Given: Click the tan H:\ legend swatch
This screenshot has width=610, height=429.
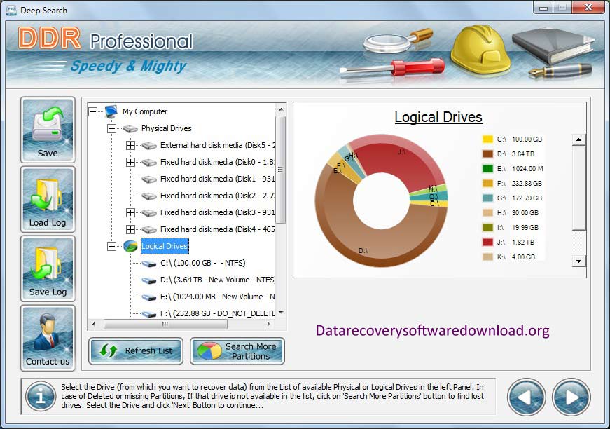Looking at the screenshot, I should click(x=487, y=212).
